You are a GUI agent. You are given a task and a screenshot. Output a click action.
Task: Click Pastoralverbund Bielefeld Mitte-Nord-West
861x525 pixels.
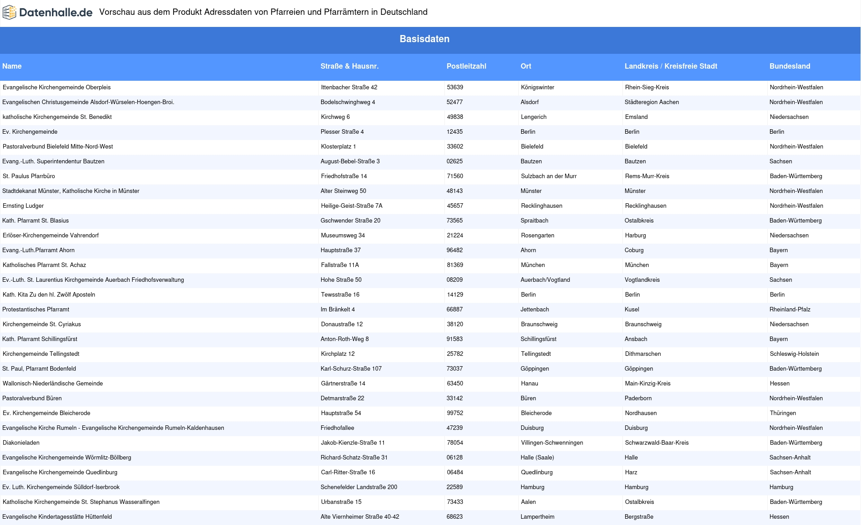tap(58, 147)
